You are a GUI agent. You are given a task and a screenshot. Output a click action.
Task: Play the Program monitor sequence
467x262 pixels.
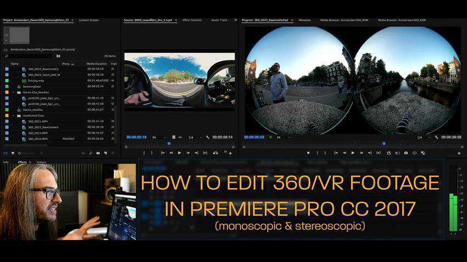pyautogui.click(x=352, y=153)
